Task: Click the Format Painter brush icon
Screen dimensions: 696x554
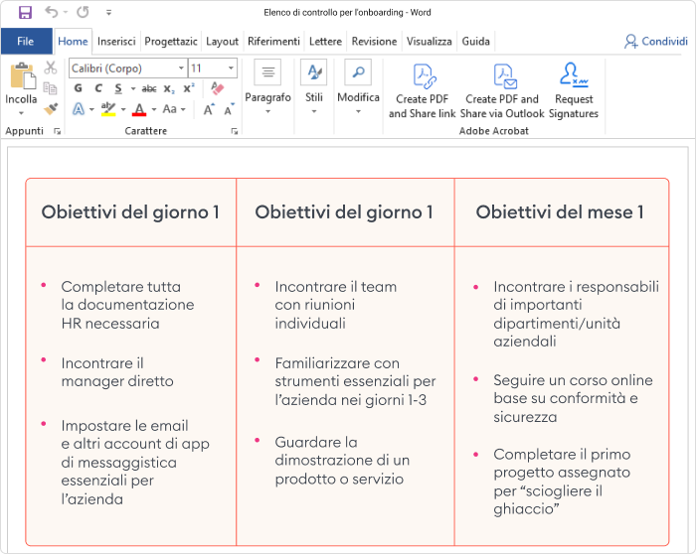Action: (51, 108)
